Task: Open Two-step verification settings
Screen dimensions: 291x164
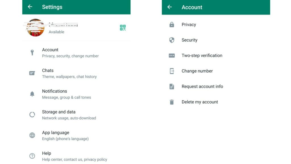Action: click(x=202, y=56)
